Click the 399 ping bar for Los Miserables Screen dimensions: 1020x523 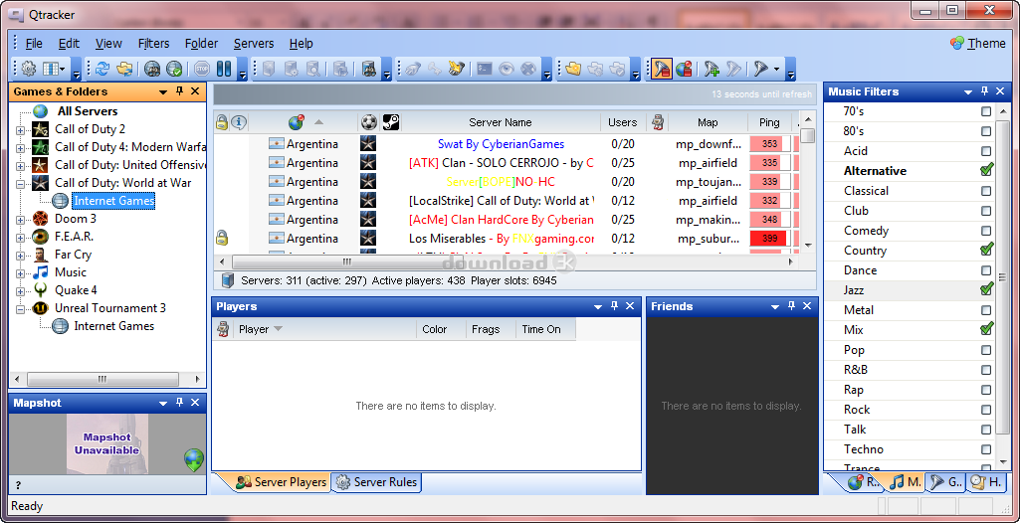tap(769, 239)
